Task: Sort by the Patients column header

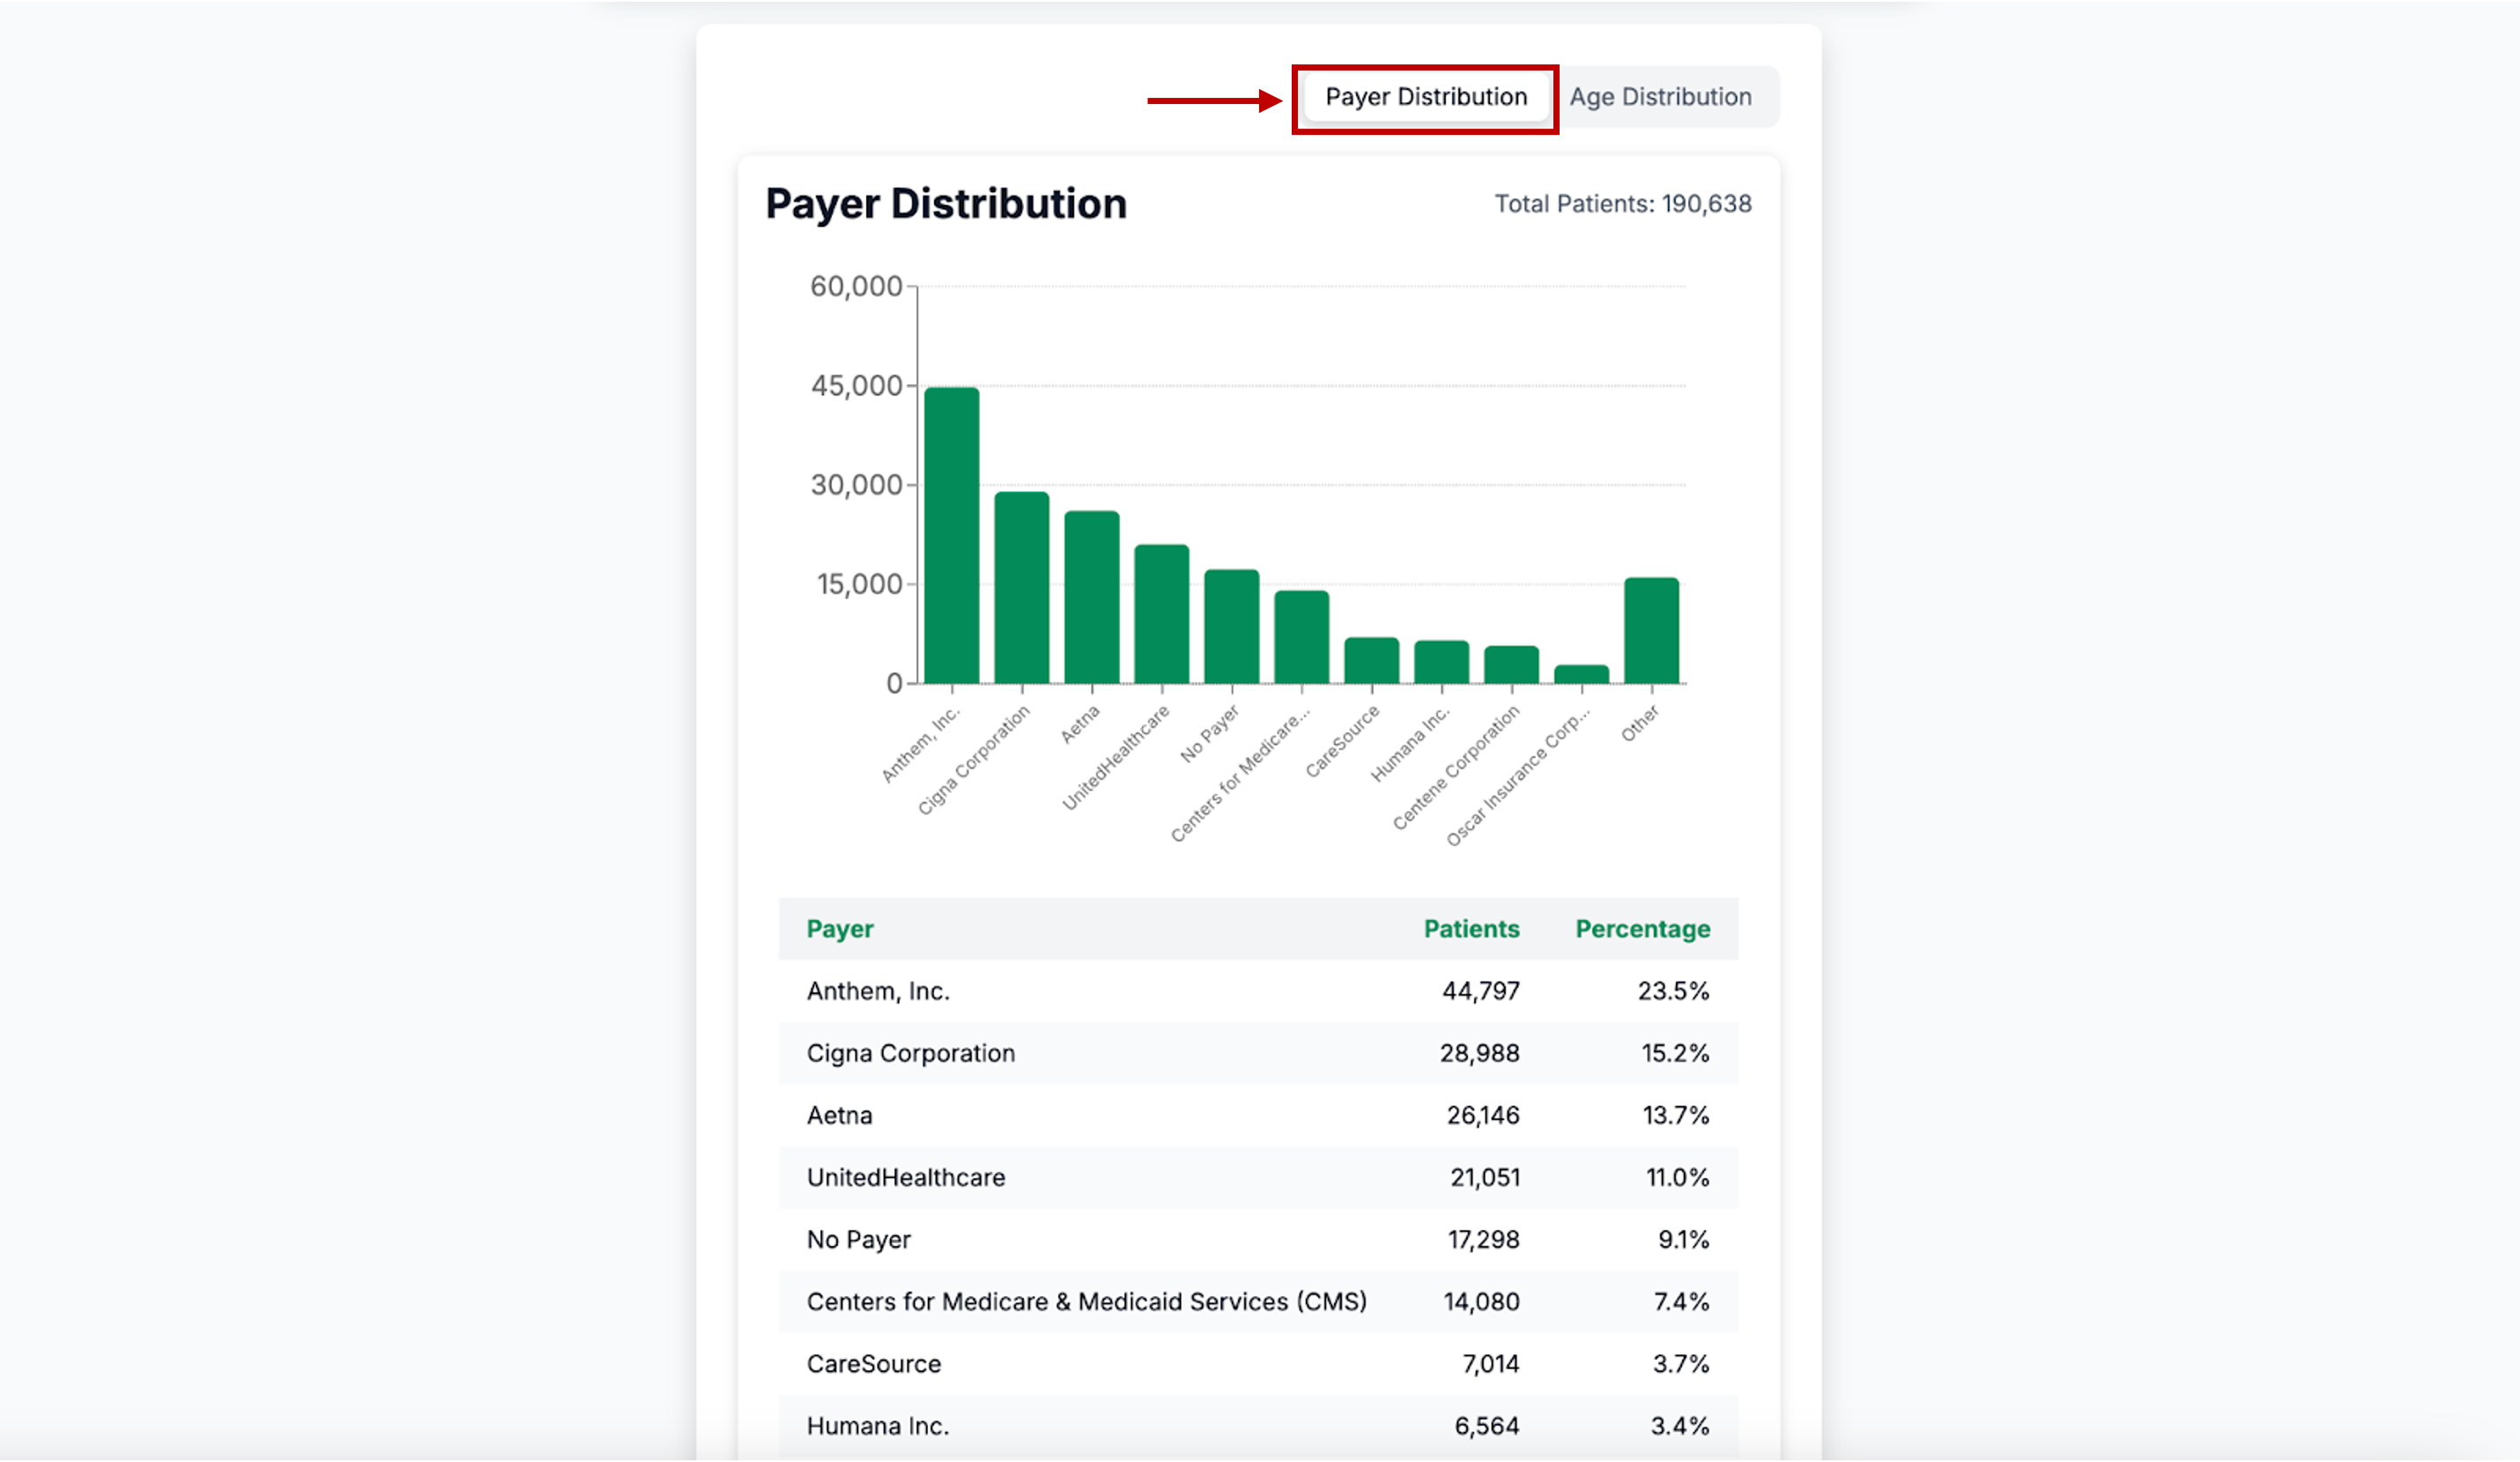Action: 1471,929
